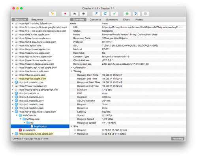Toggle the Recording button in status bar
This screenshot has height=157, width=197.
click(x=178, y=139)
